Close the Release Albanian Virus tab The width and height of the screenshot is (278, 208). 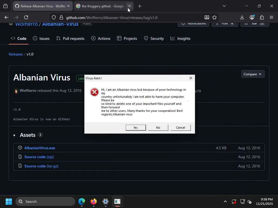68,6
